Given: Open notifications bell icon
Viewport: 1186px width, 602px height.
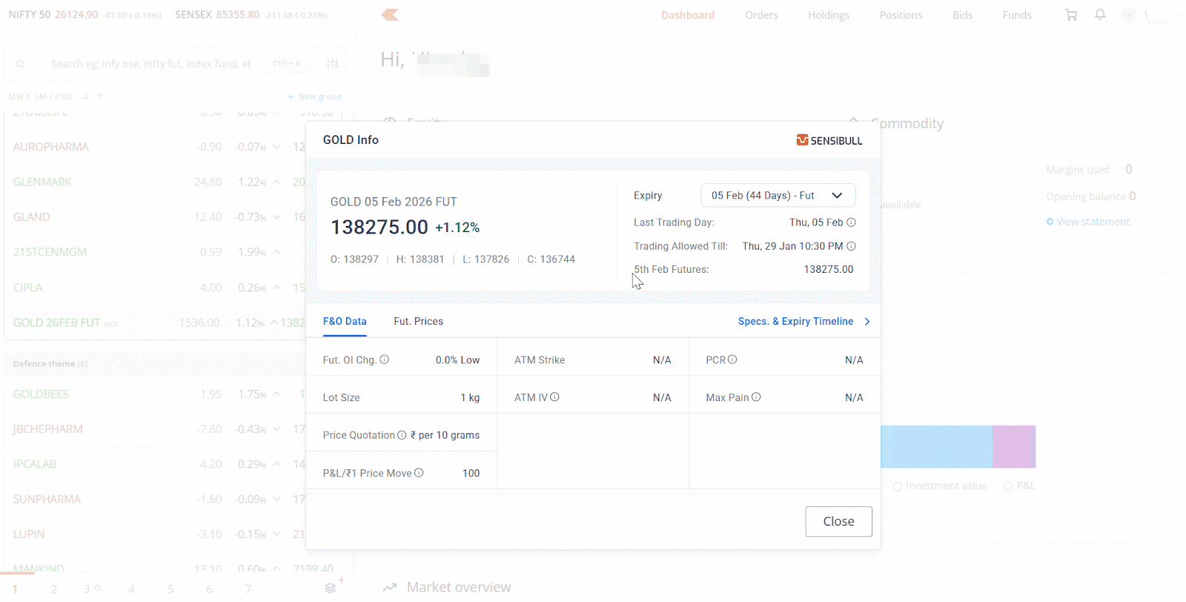Looking at the screenshot, I should coord(1100,15).
